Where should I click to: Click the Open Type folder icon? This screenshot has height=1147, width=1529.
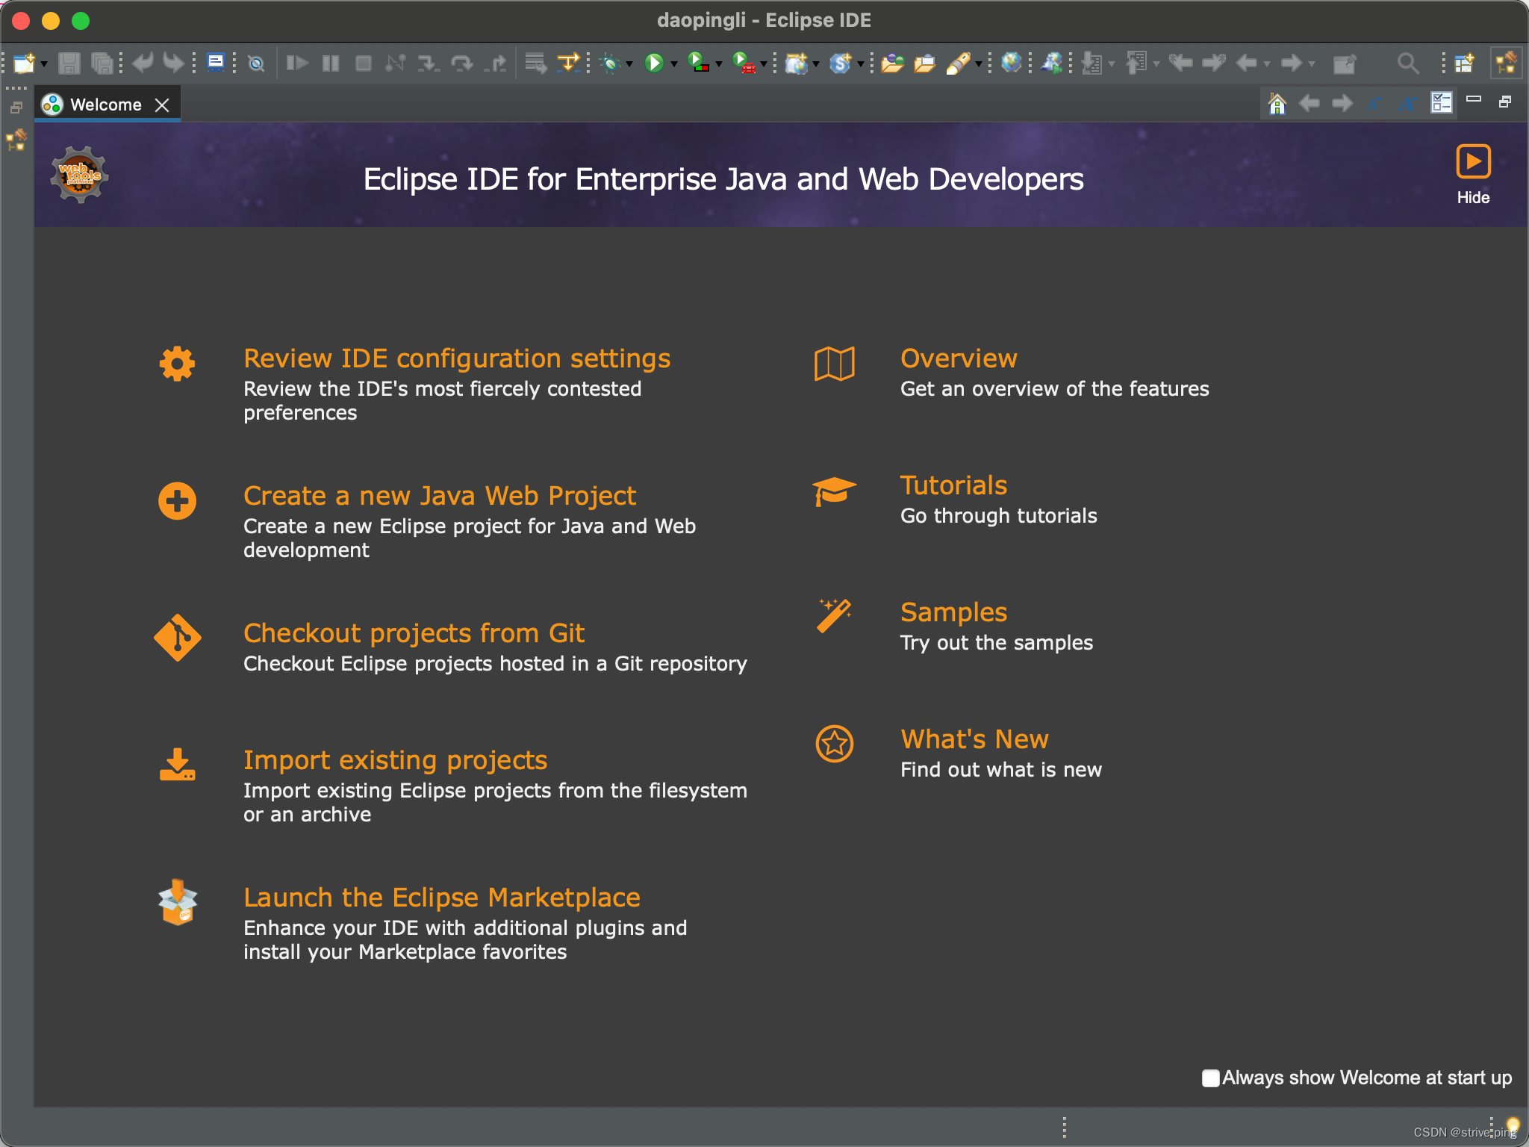click(892, 63)
